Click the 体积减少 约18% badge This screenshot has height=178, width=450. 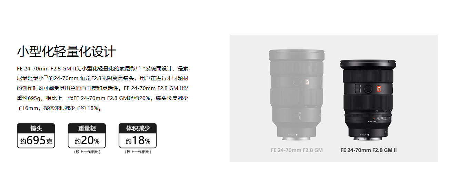(138, 136)
